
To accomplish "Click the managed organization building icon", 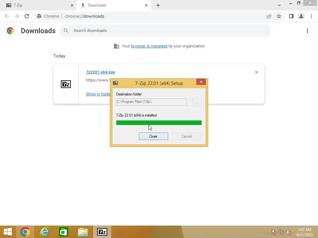I will [x=116, y=46].
